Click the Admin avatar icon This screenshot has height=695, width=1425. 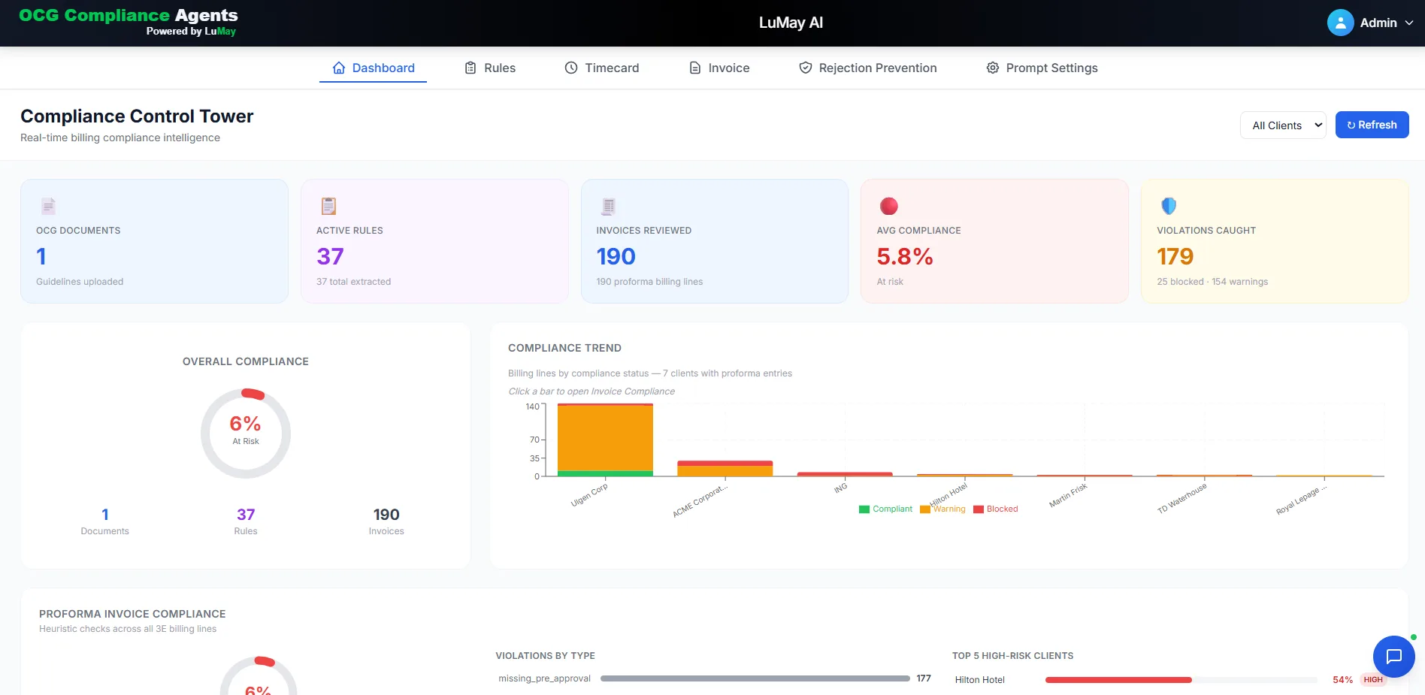coord(1340,23)
